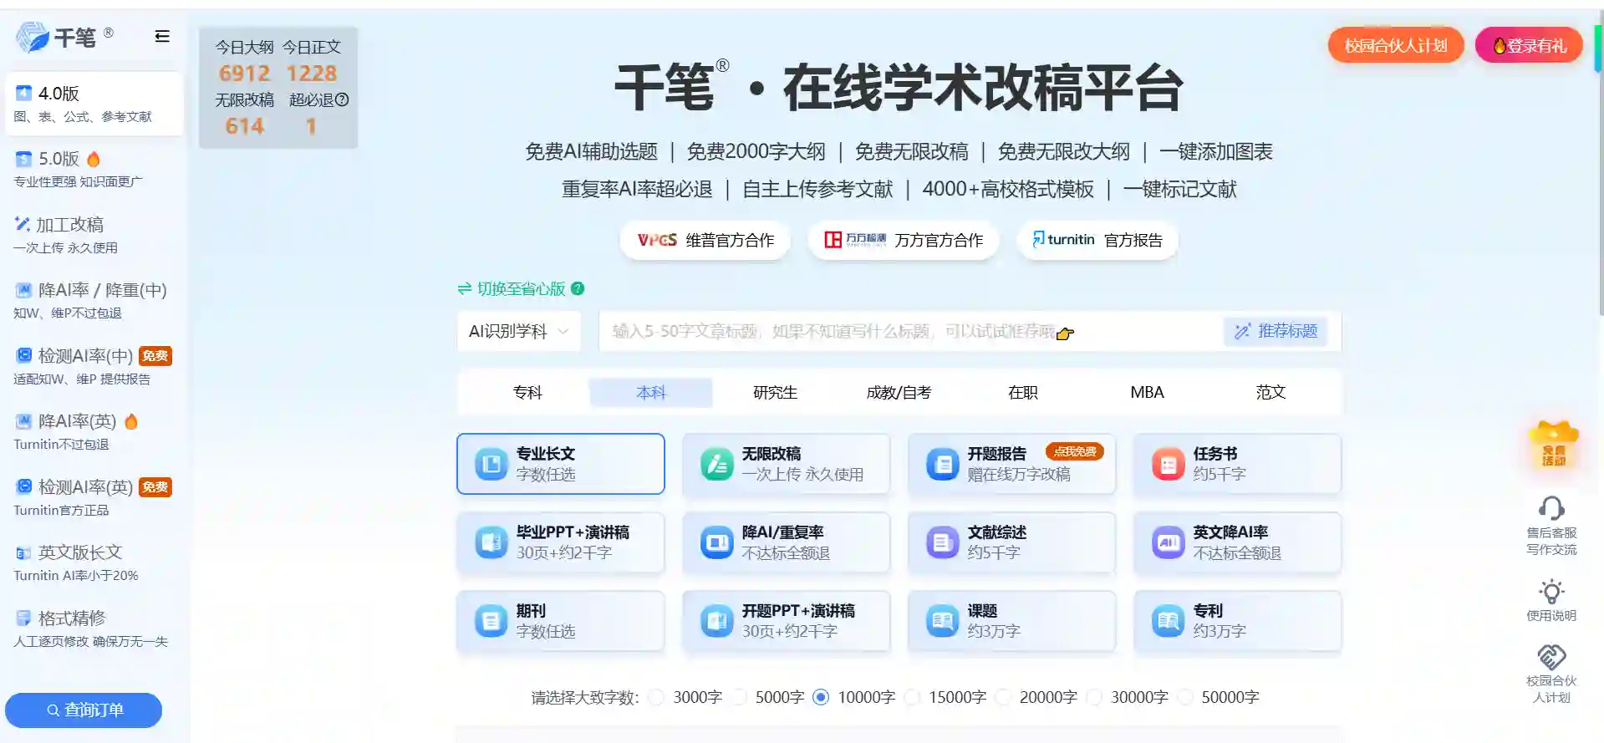Image resolution: width=1604 pixels, height=743 pixels.
Task: Click the 超必退 question mark help icon
Action: pyautogui.click(x=342, y=99)
